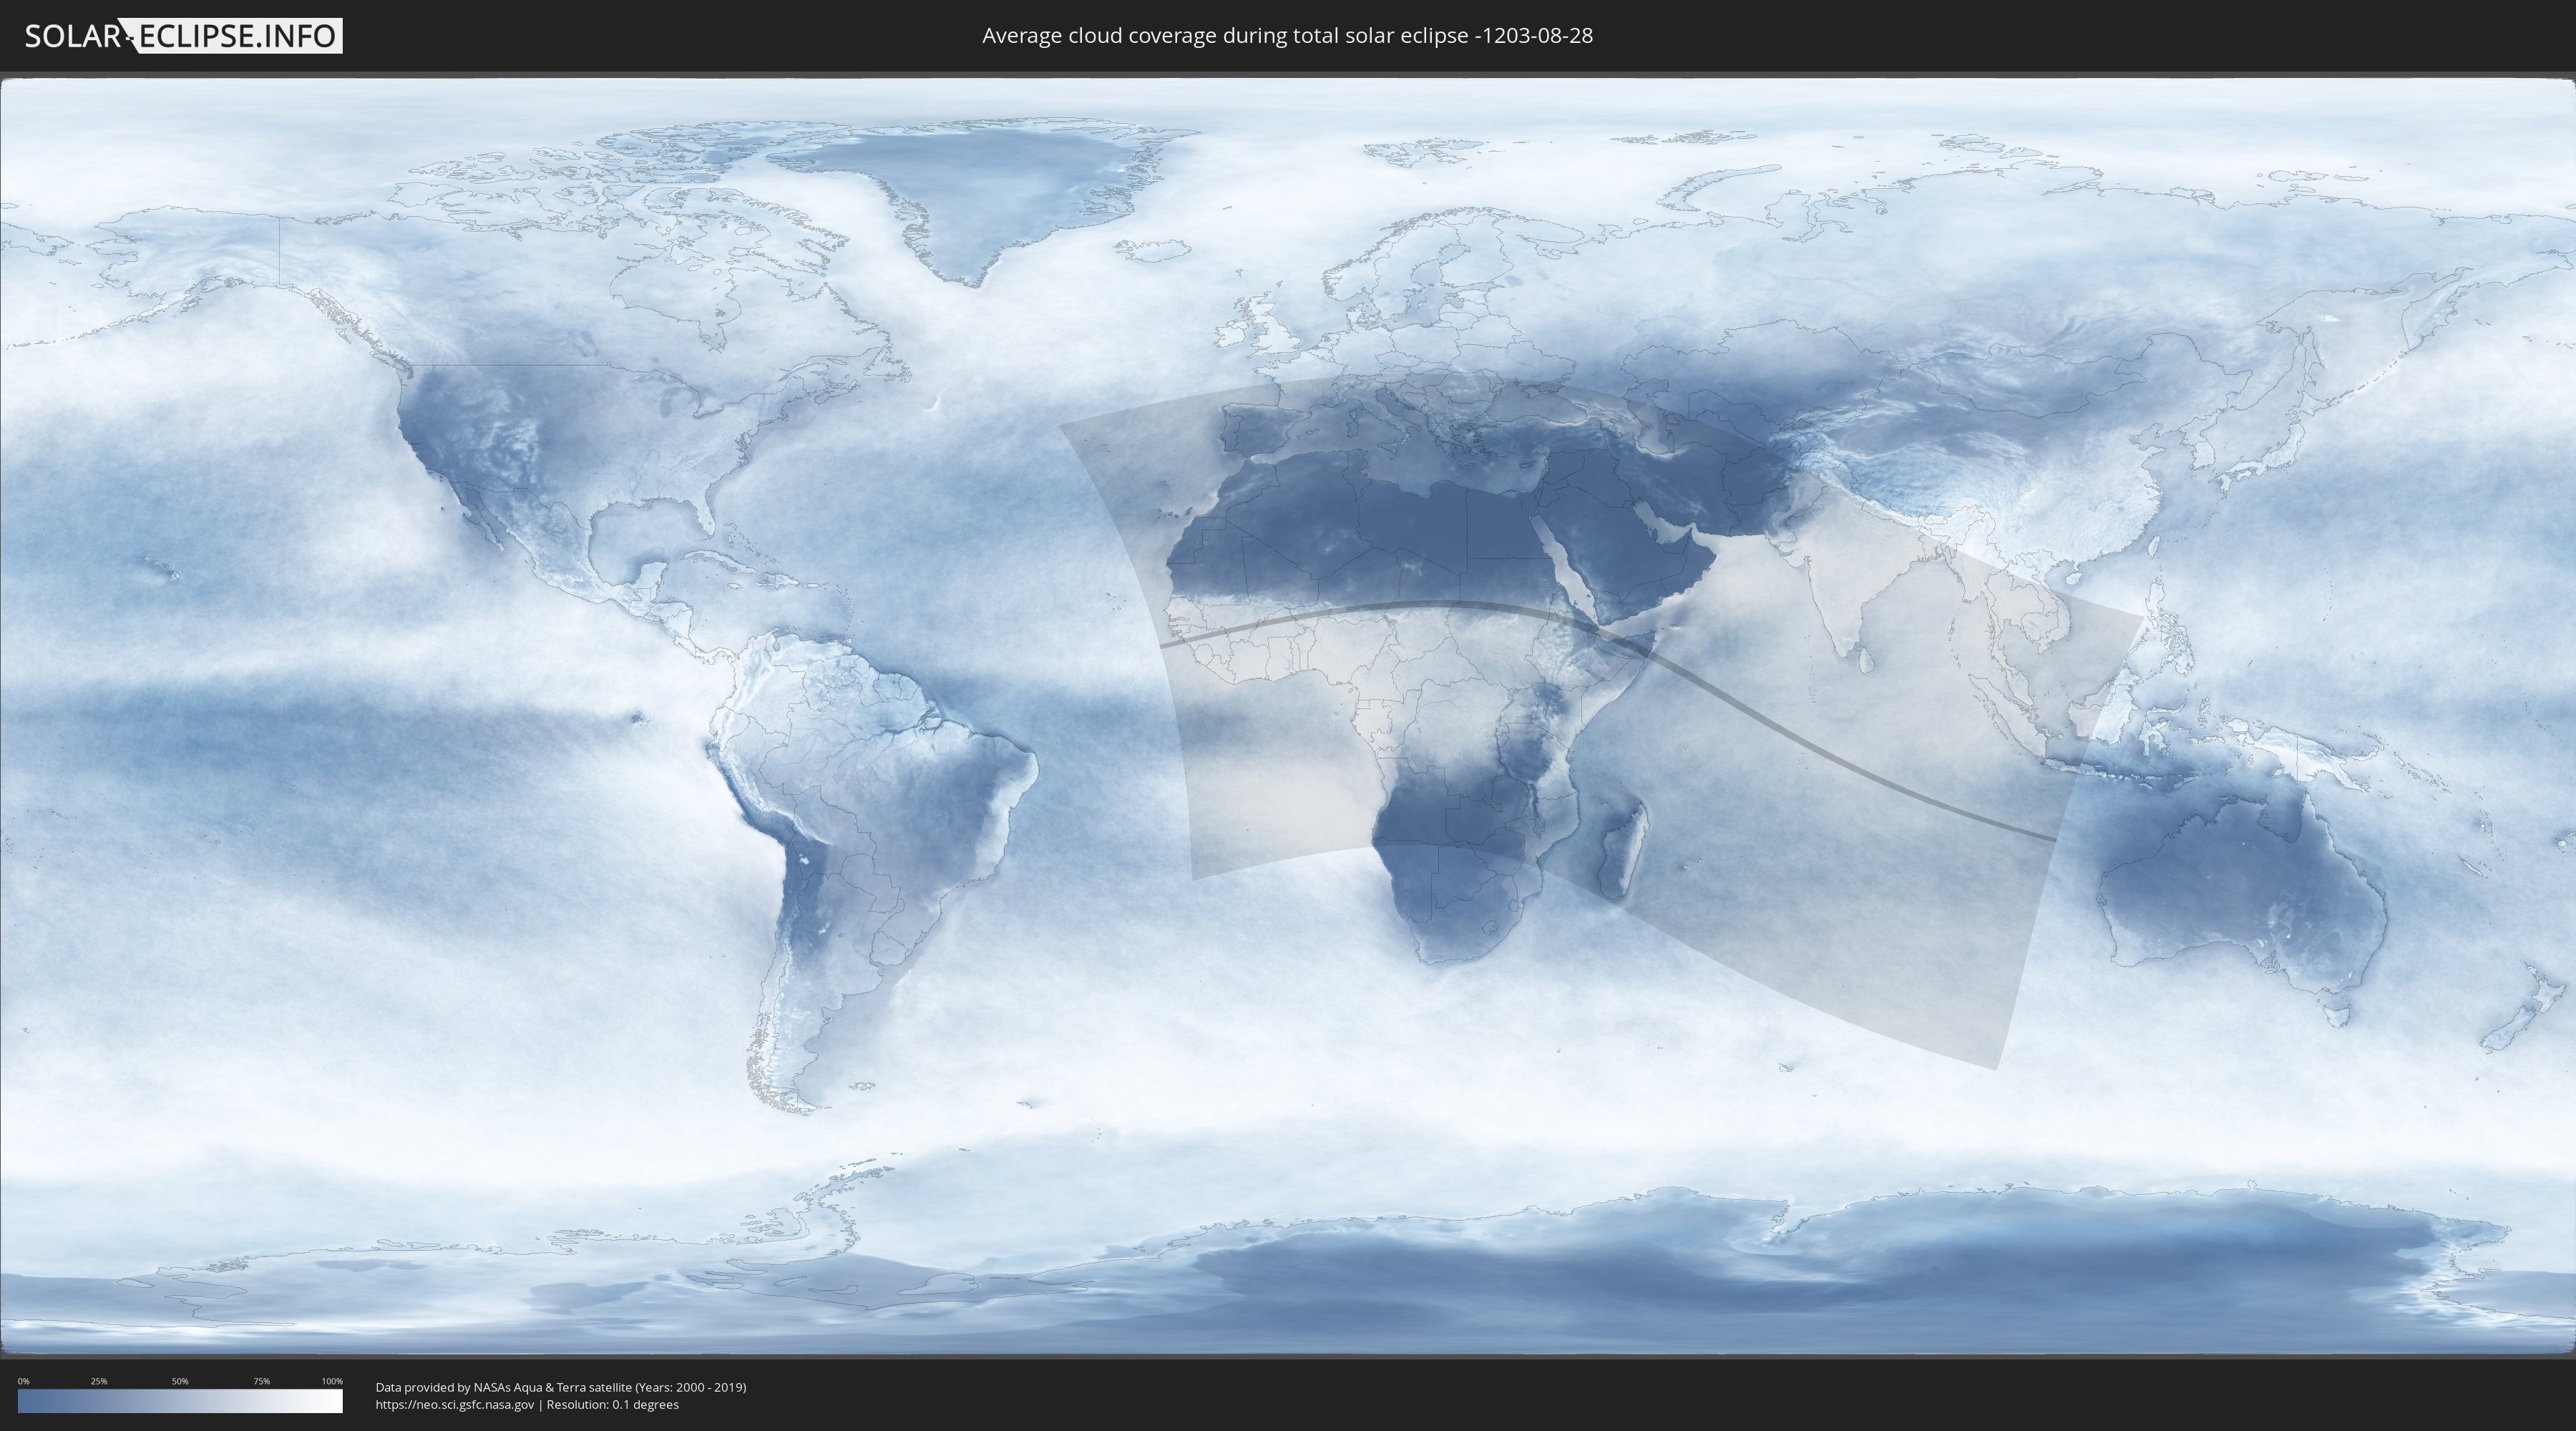Screen dimensions: 2576x1431
Task: Click the cloud coverage color gradient legend
Action: click(x=180, y=1401)
